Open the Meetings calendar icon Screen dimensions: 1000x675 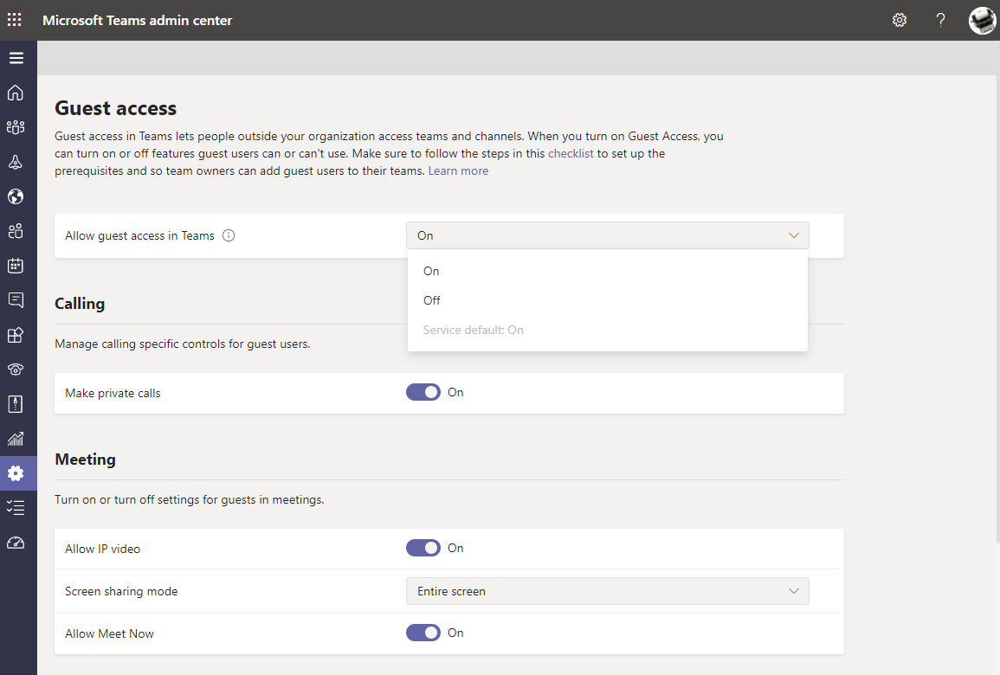[16, 266]
